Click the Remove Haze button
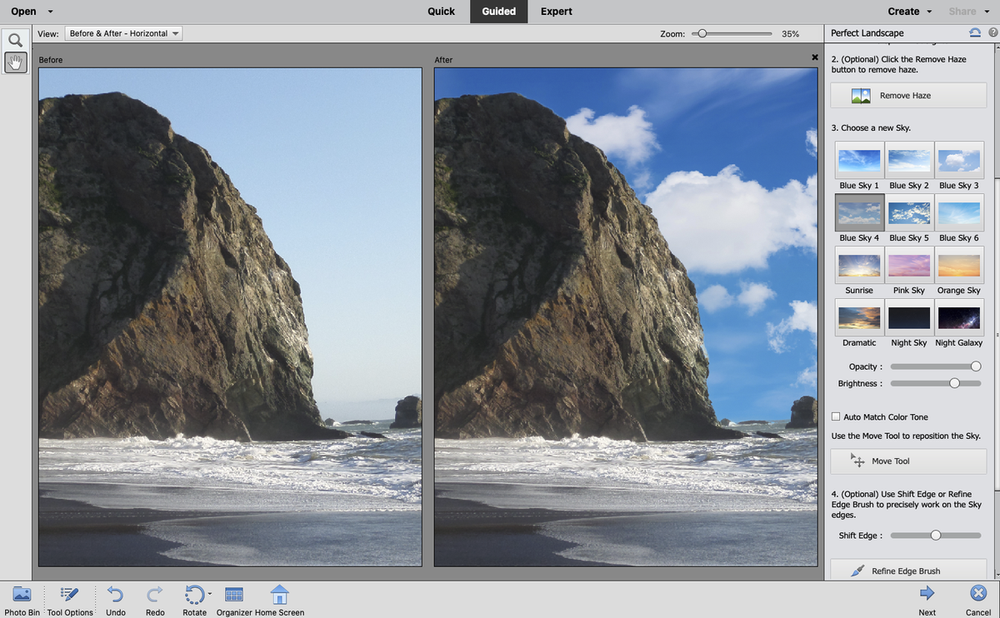The width and height of the screenshot is (1000, 618). click(x=907, y=95)
